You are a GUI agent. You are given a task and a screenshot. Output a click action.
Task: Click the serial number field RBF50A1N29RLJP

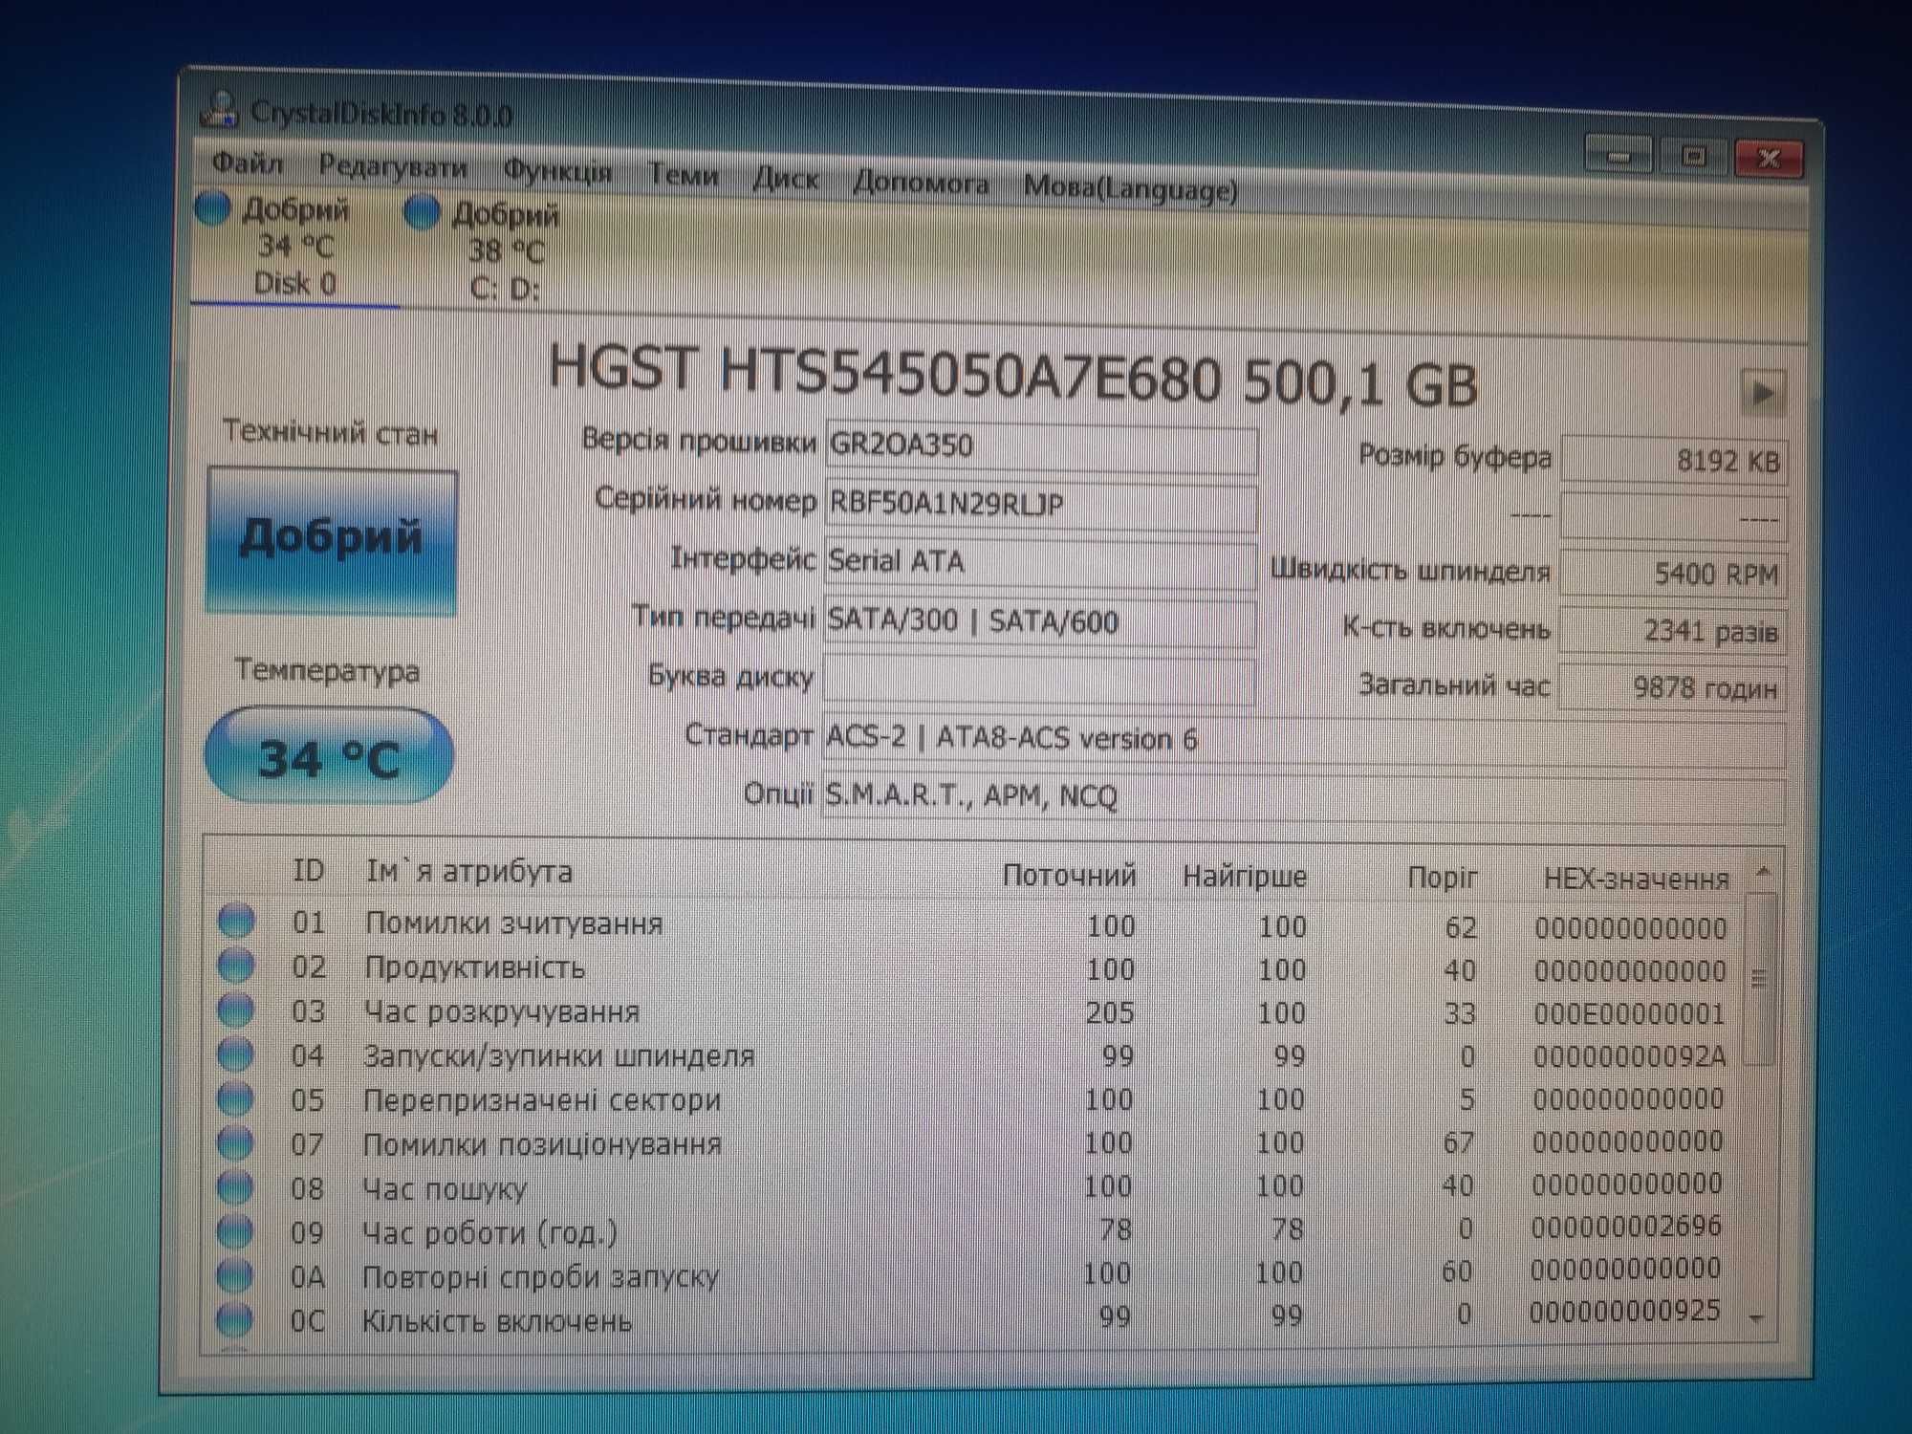pos(1040,506)
